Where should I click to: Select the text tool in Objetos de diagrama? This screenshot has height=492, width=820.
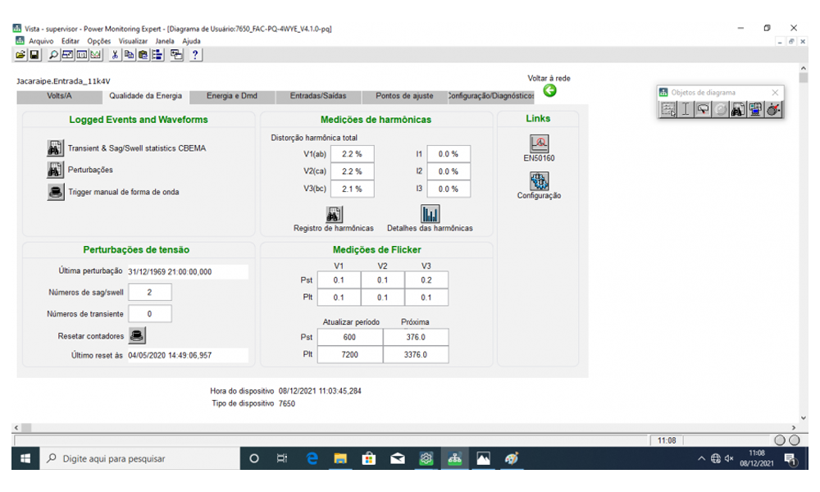(x=686, y=110)
